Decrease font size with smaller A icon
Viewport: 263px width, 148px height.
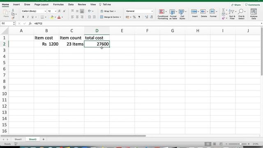point(64,11)
